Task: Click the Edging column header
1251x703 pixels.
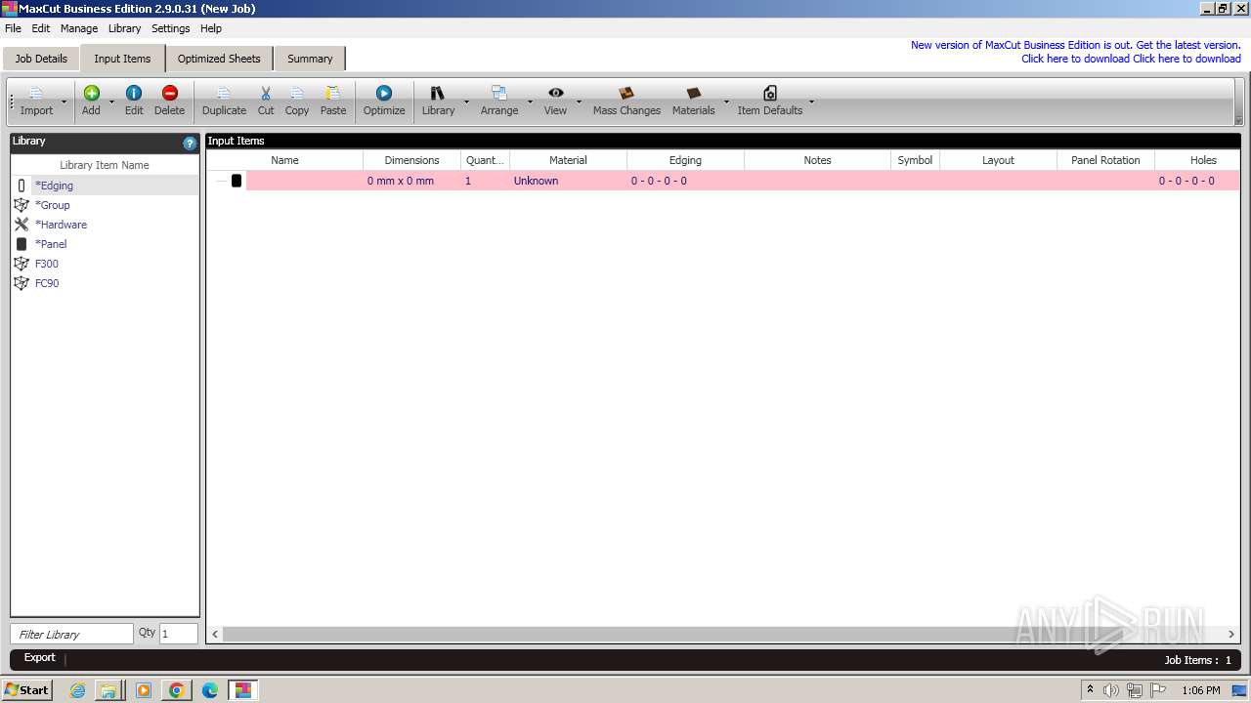Action: 685,160
